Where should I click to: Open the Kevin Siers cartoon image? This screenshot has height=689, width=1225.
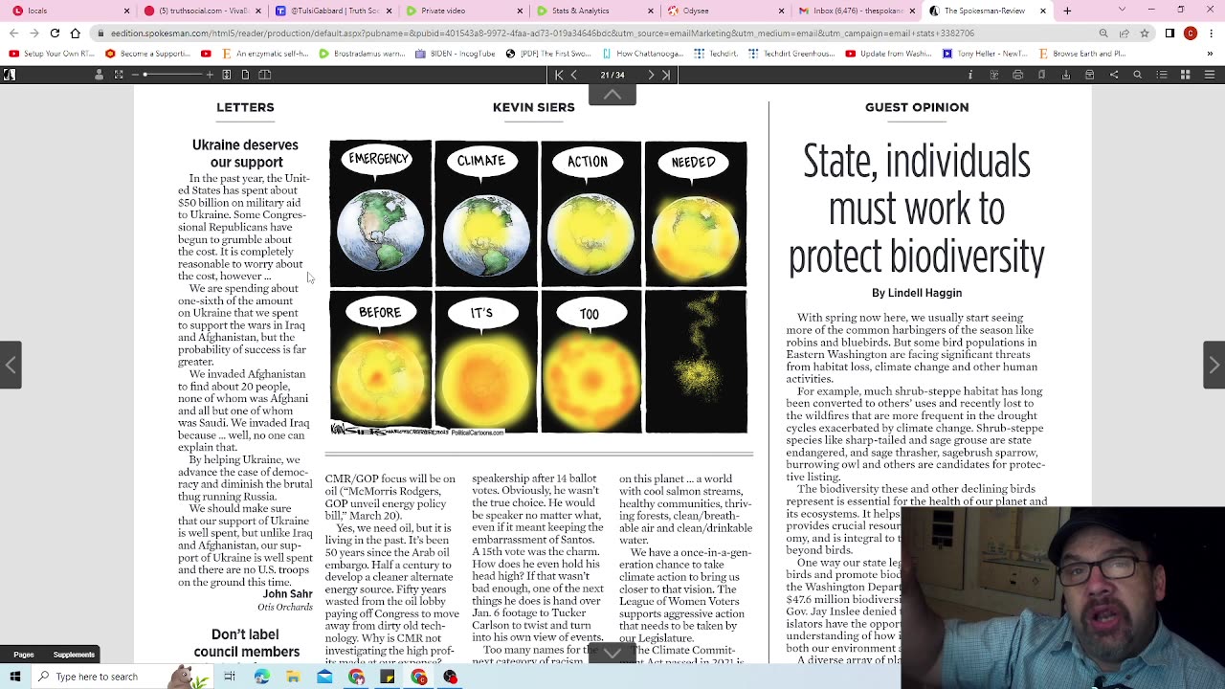(538, 288)
